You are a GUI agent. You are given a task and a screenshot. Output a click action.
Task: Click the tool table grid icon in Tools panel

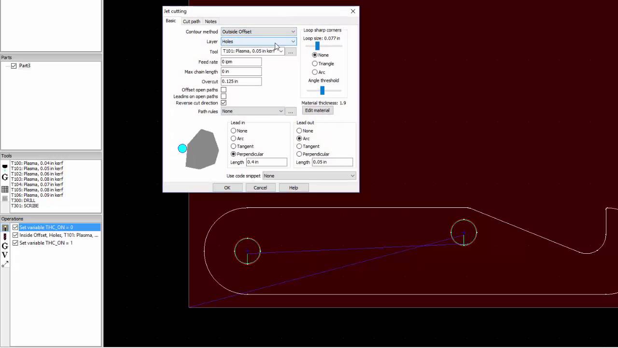pyautogui.click(x=5, y=189)
